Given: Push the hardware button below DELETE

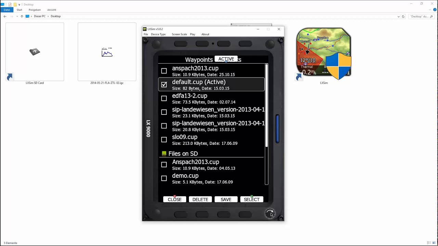Looking at the screenshot, I should point(202,214).
